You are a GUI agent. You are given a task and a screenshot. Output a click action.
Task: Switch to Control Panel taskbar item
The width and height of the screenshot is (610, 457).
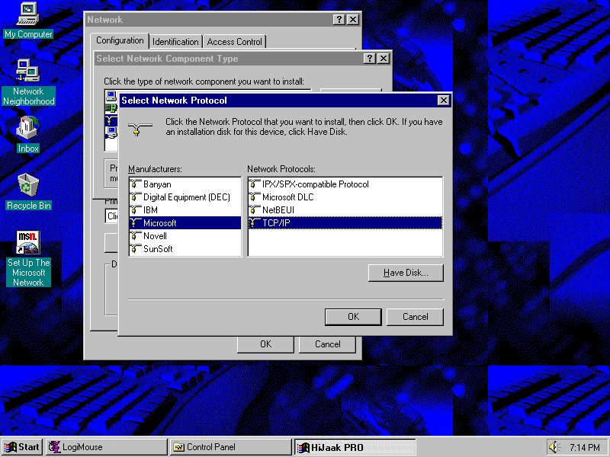pos(230,447)
